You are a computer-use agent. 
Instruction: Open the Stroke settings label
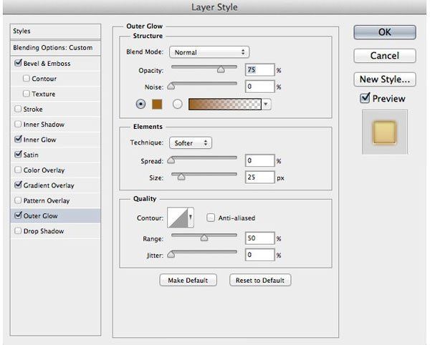(33, 110)
